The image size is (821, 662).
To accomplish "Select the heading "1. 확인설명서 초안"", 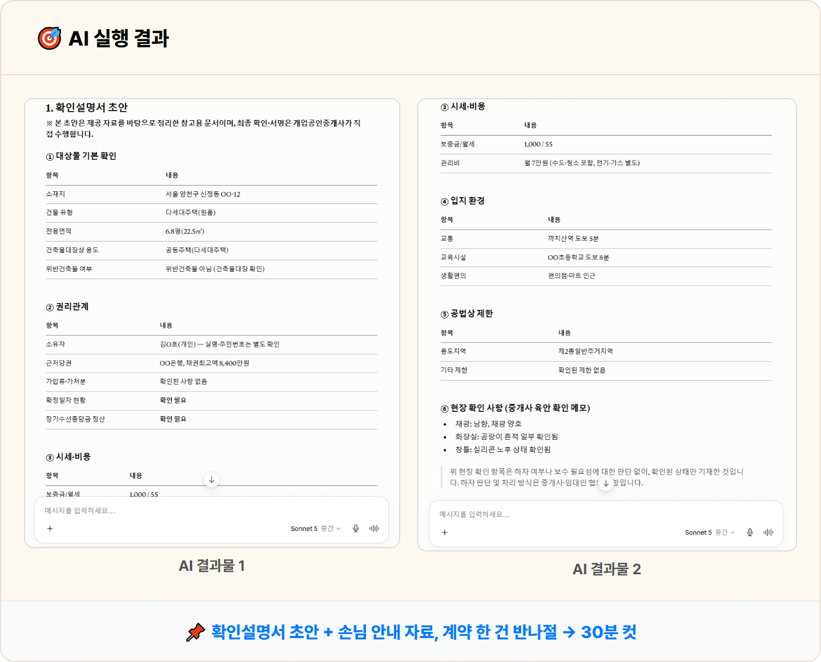I will [x=87, y=108].
